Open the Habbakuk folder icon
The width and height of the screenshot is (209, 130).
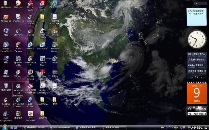click(6, 4)
